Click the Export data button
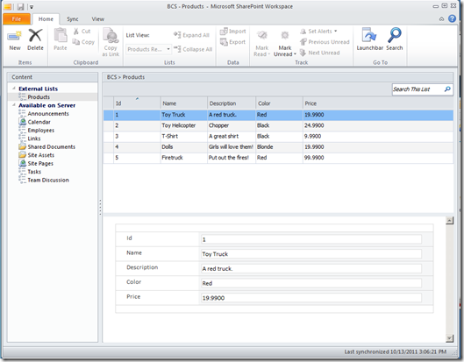This screenshot has width=464, height=362. pos(233,42)
